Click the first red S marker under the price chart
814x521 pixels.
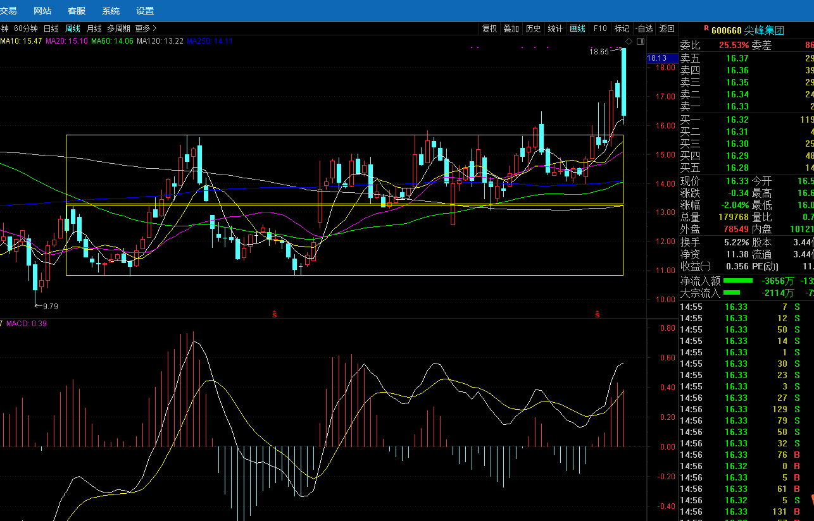[x=275, y=314]
